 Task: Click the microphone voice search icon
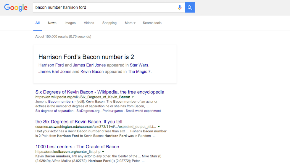coord(180,7)
